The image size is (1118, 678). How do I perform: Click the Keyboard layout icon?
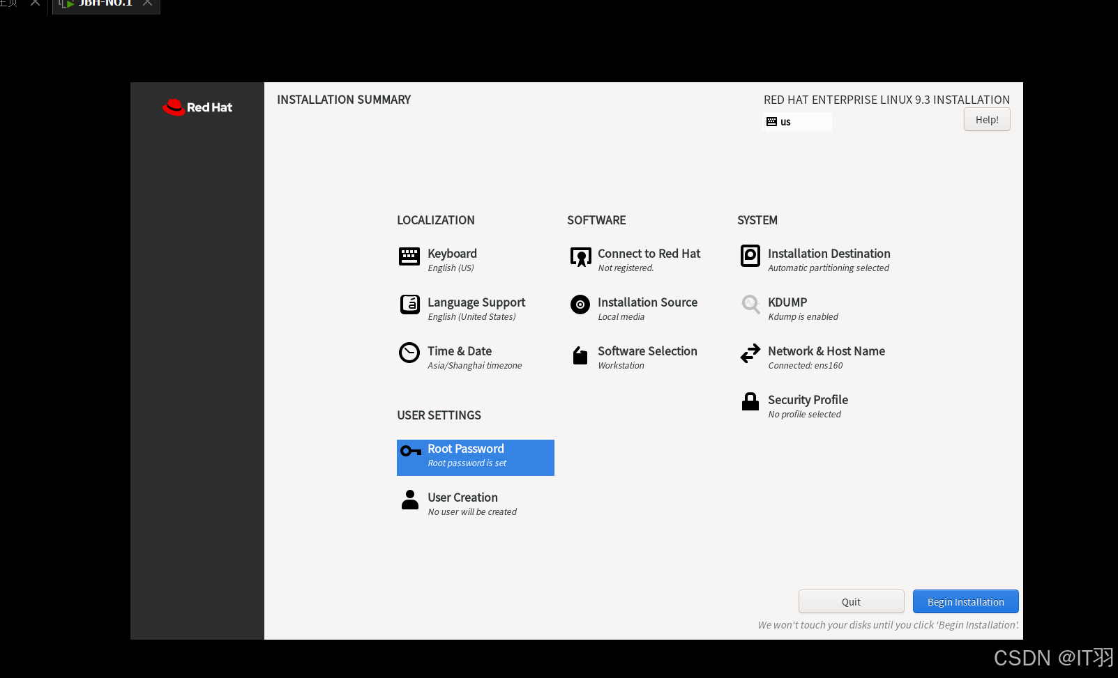(x=409, y=256)
